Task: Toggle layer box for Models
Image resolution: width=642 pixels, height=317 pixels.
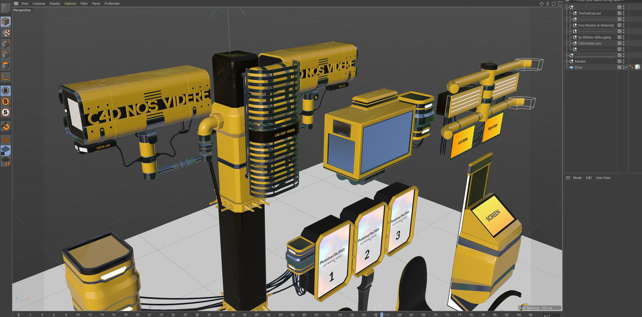Action: click(x=619, y=61)
